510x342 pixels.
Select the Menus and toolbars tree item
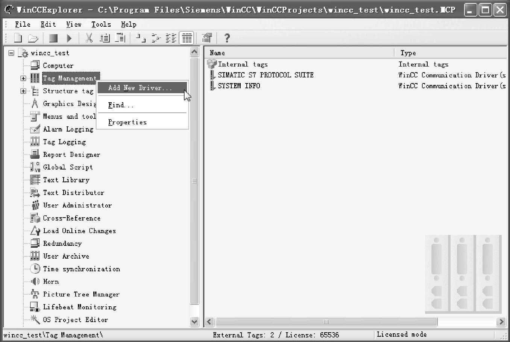tap(69, 117)
